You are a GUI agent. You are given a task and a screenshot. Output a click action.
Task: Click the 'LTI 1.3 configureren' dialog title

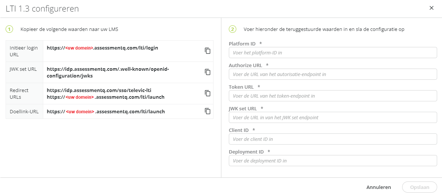(x=42, y=9)
